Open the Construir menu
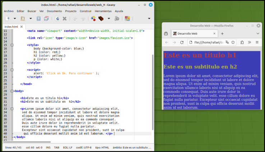 [x=86, y=11]
